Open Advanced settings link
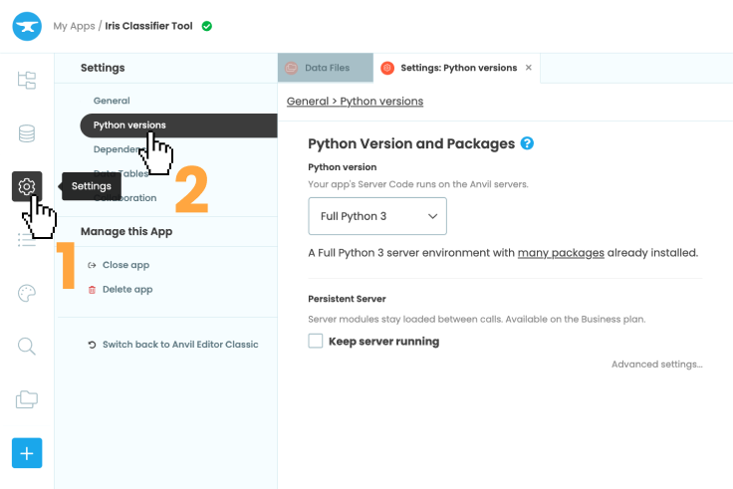 [x=656, y=365]
